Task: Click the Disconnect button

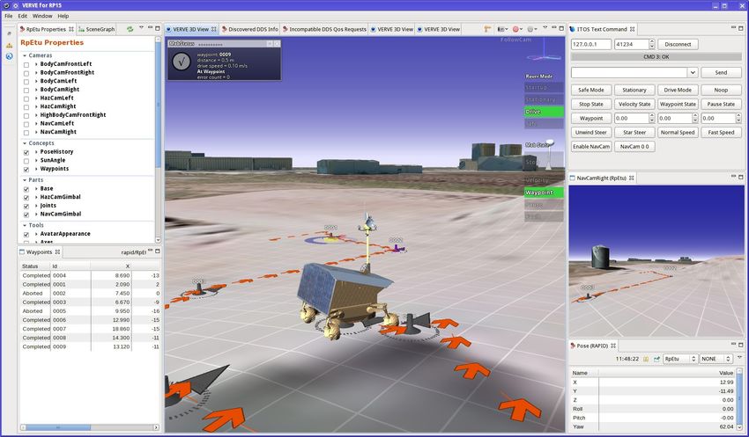Action: [x=678, y=44]
